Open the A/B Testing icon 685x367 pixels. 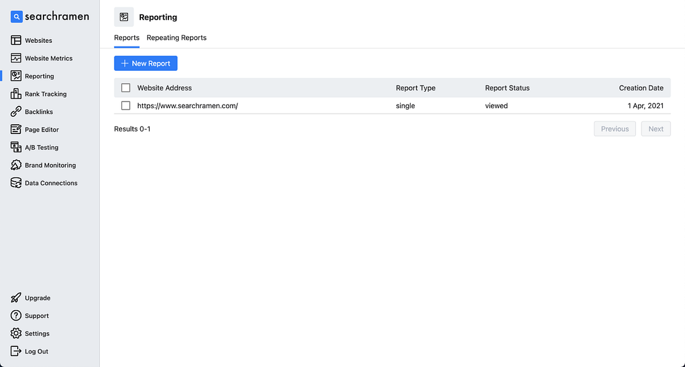[x=16, y=147]
